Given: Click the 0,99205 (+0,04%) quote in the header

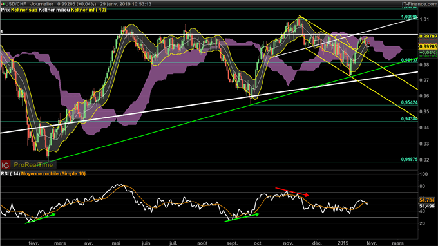Looking at the screenshot, I should click(77, 4).
